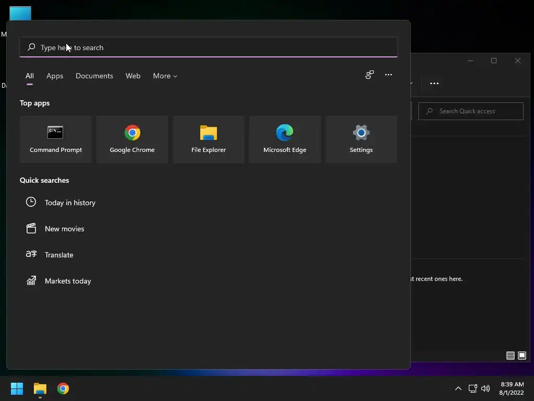Switch File Explorer to large icons view
534x401 pixels.
coord(522,356)
